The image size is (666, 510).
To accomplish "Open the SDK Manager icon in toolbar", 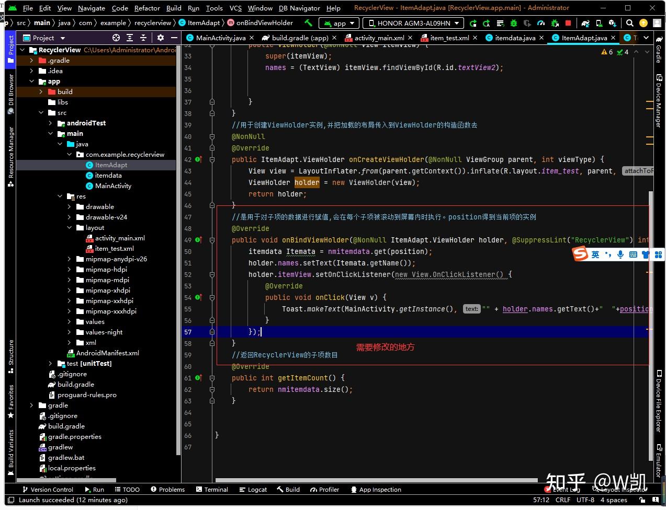I will pyautogui.click(x=612, y=23).
